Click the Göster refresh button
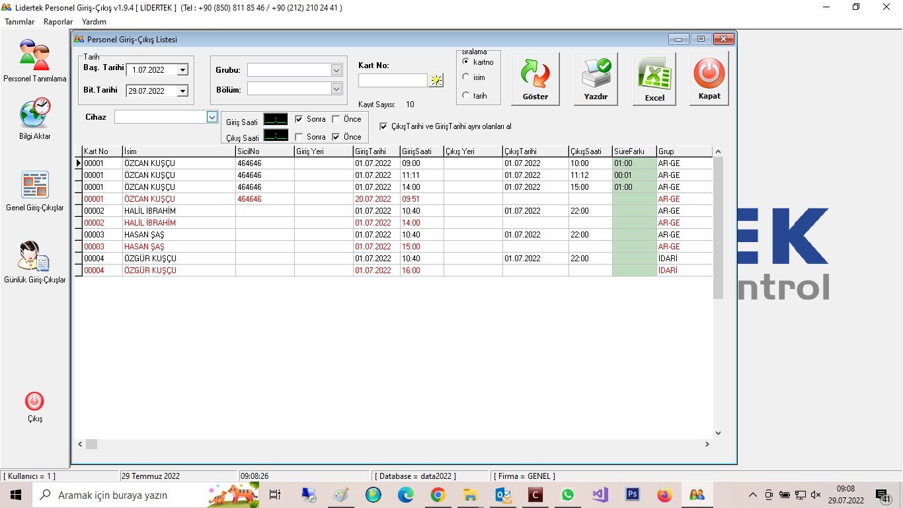Screen dimensions: 903x508 pos(535,79)
